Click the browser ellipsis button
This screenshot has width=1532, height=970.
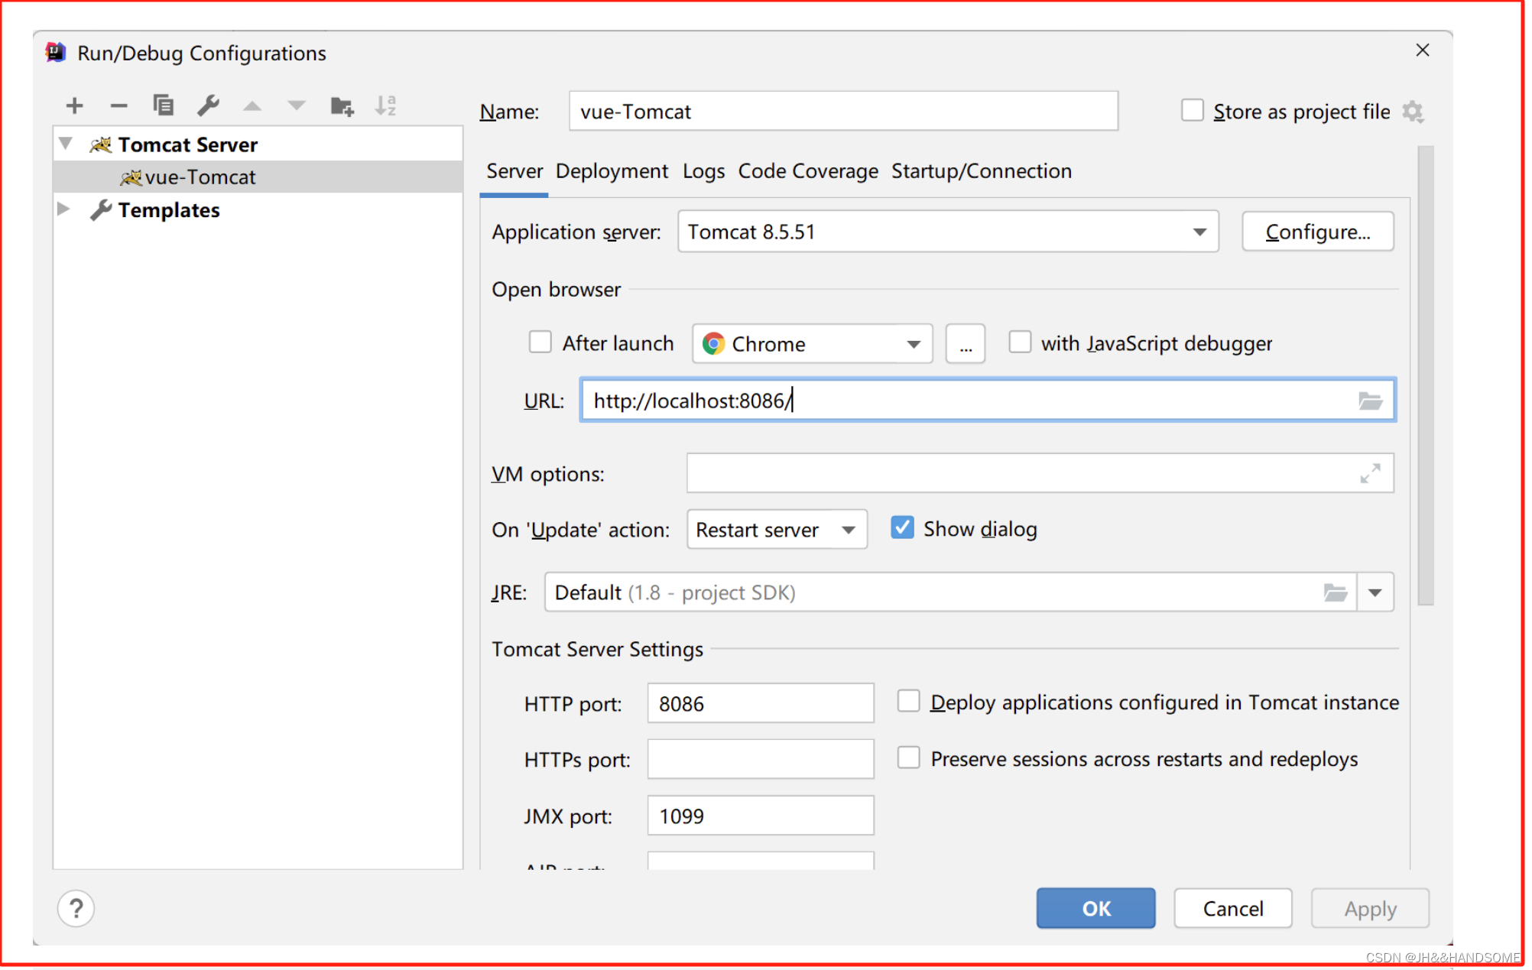(966, 344)
